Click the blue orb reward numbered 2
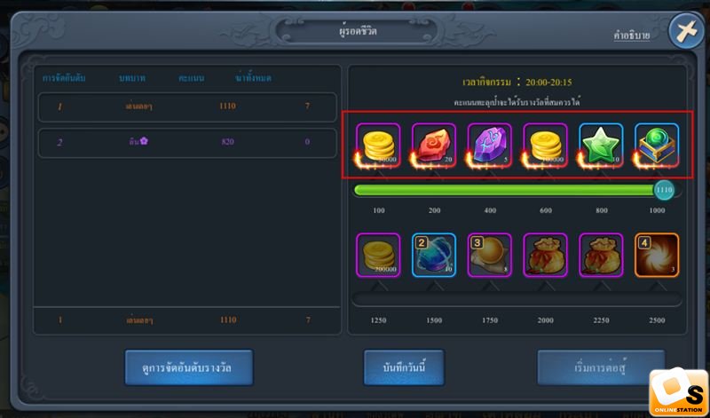Viewport: 710px width, 418px height. tap(434, 255)
